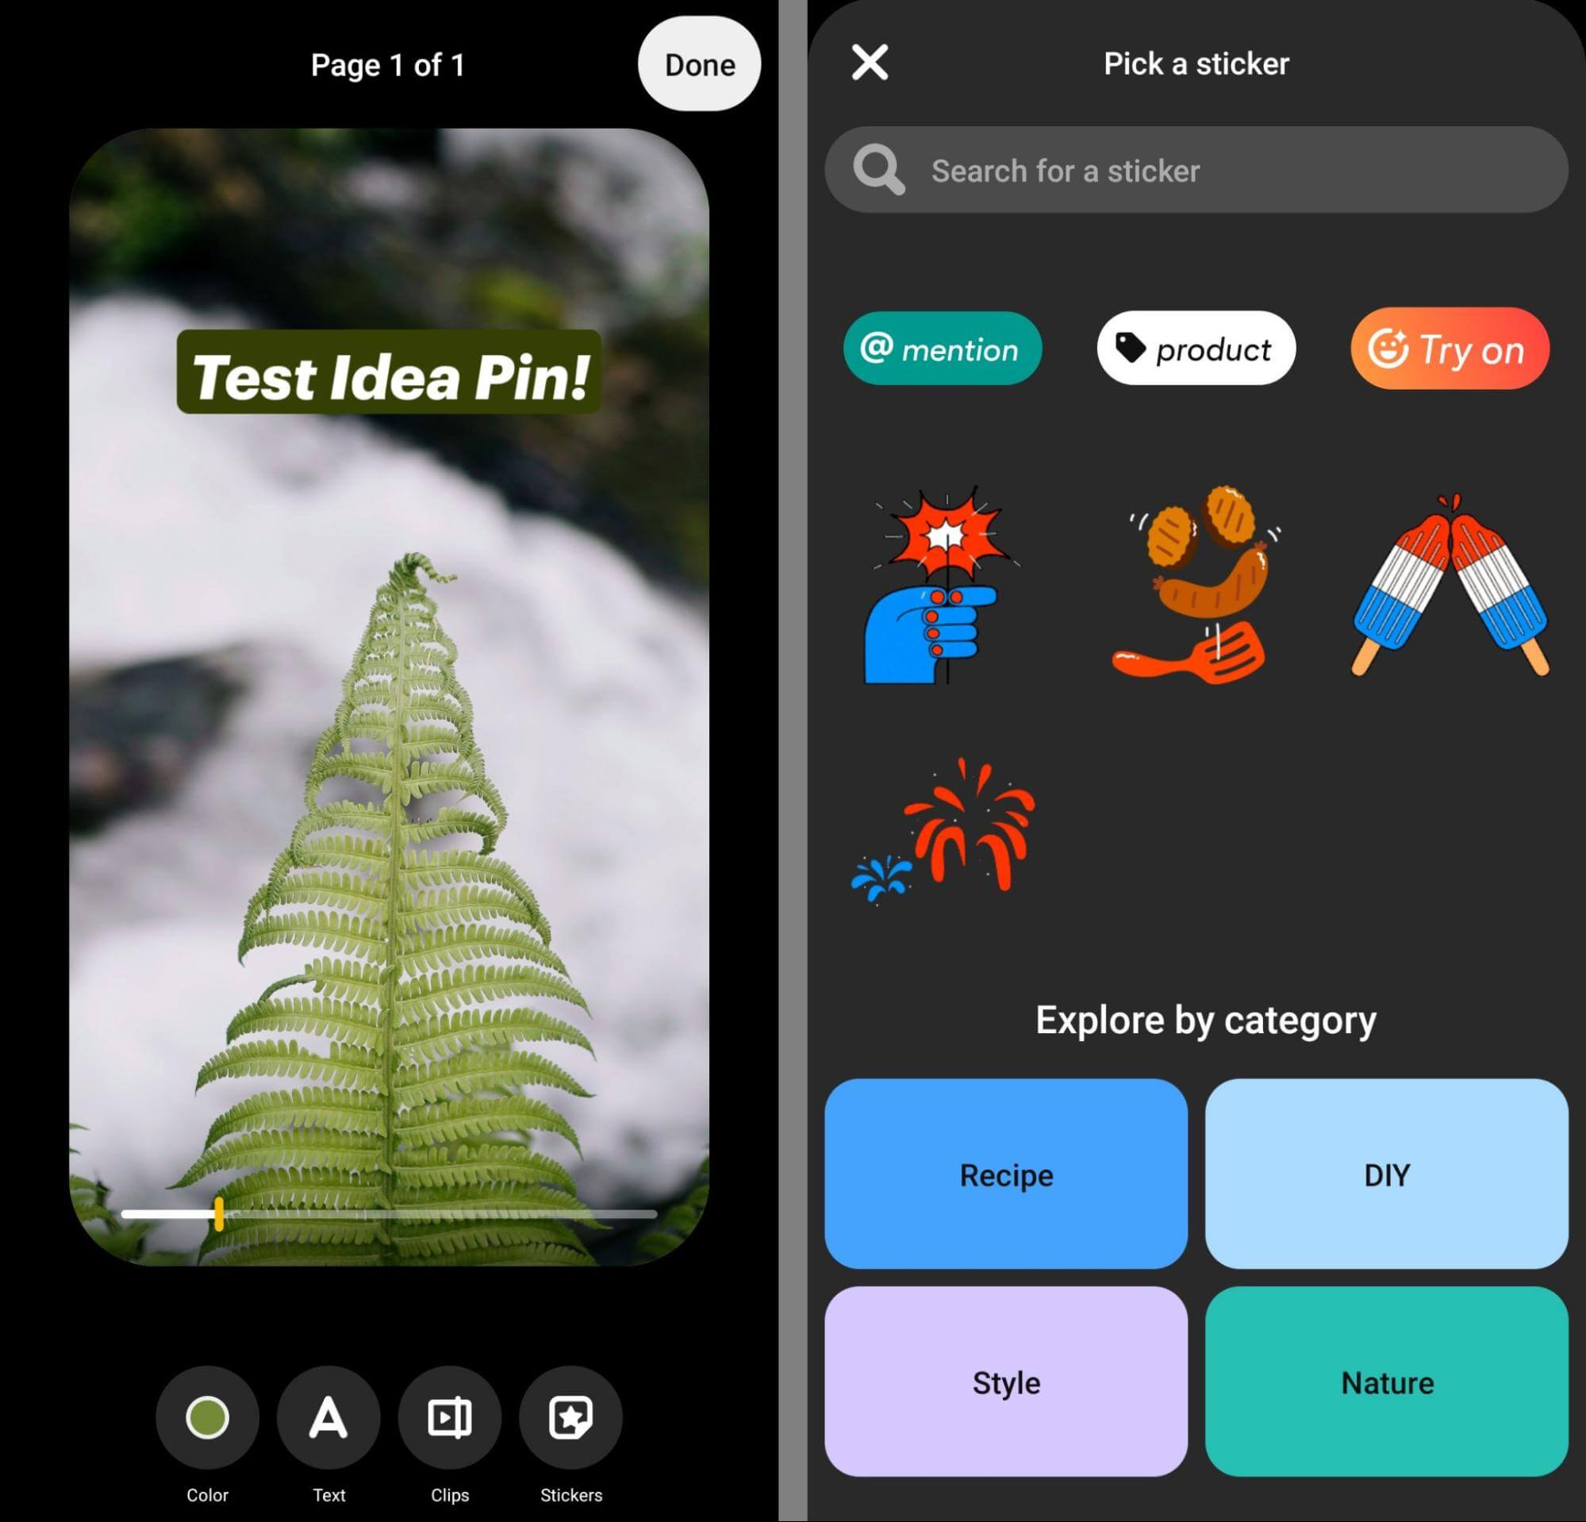This screenshot has height=1522, width=1586.
Task: Close the Pick a Sticker panel
Action: coord(870,63)
